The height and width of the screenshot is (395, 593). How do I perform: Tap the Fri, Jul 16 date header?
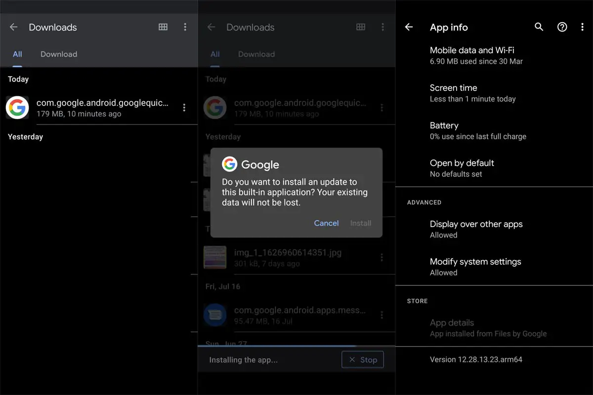pyautogui.click(x=223, y=286)
